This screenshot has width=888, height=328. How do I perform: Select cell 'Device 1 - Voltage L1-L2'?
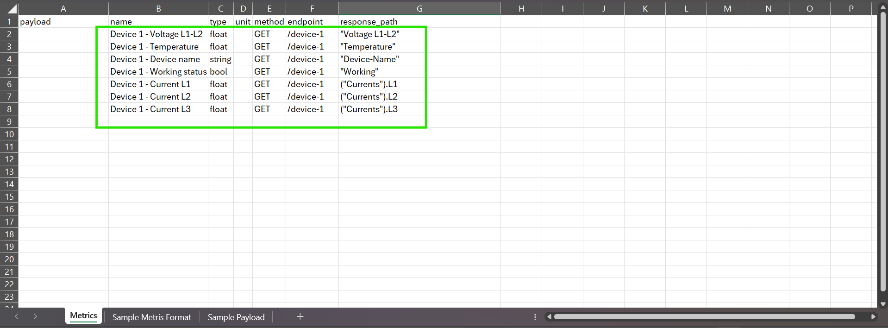tap(158, 34)
